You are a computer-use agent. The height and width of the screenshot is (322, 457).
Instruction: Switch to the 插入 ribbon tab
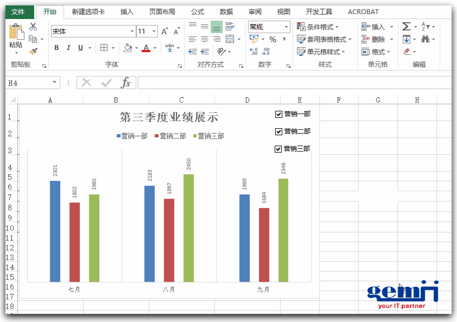[x=127, y=11]
